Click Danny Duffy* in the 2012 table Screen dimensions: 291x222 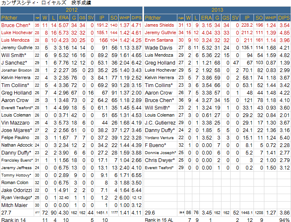16,153
